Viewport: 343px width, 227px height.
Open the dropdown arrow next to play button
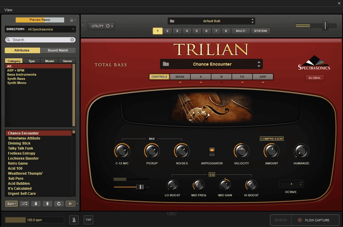[x=77, y=204]
